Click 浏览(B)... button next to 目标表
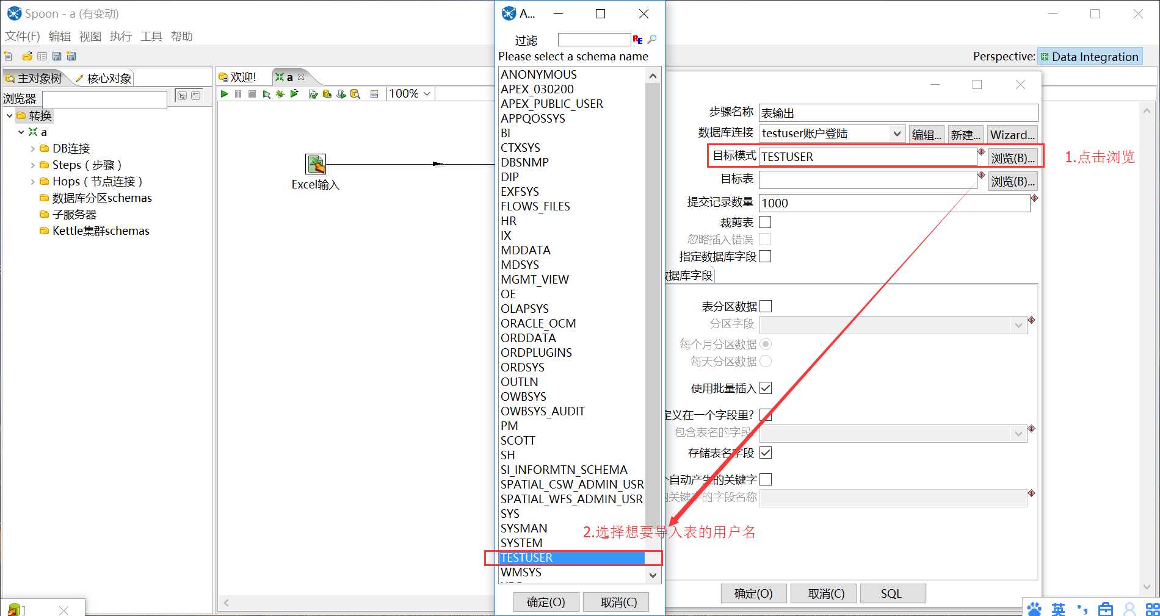 pyautogui.click(x=1013, y=181)
